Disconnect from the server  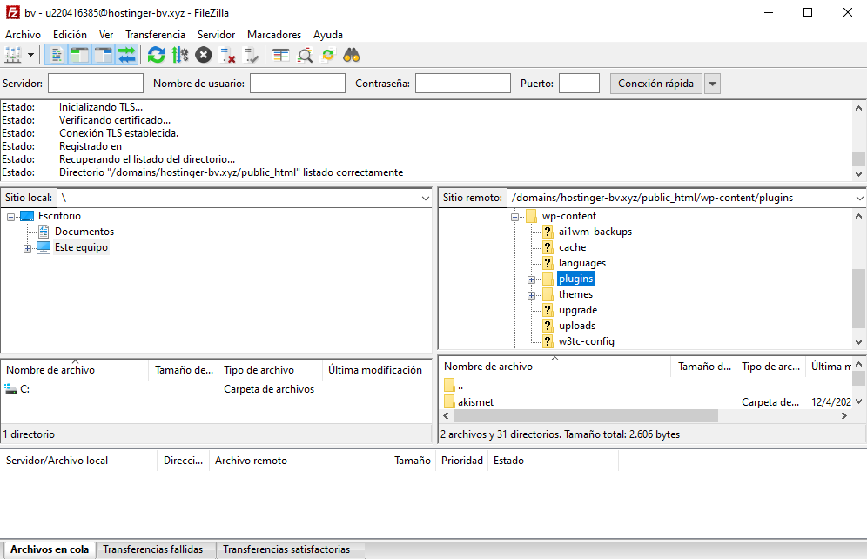point(227,54)
